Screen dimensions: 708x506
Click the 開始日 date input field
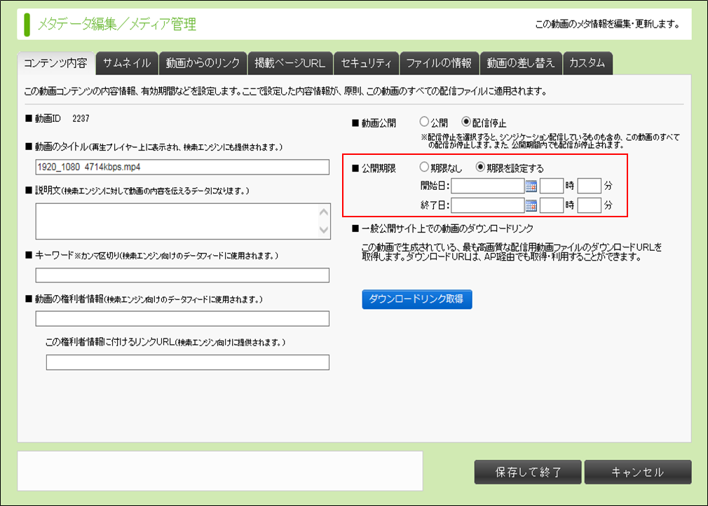pyautogui.click(x=488, y=186)
